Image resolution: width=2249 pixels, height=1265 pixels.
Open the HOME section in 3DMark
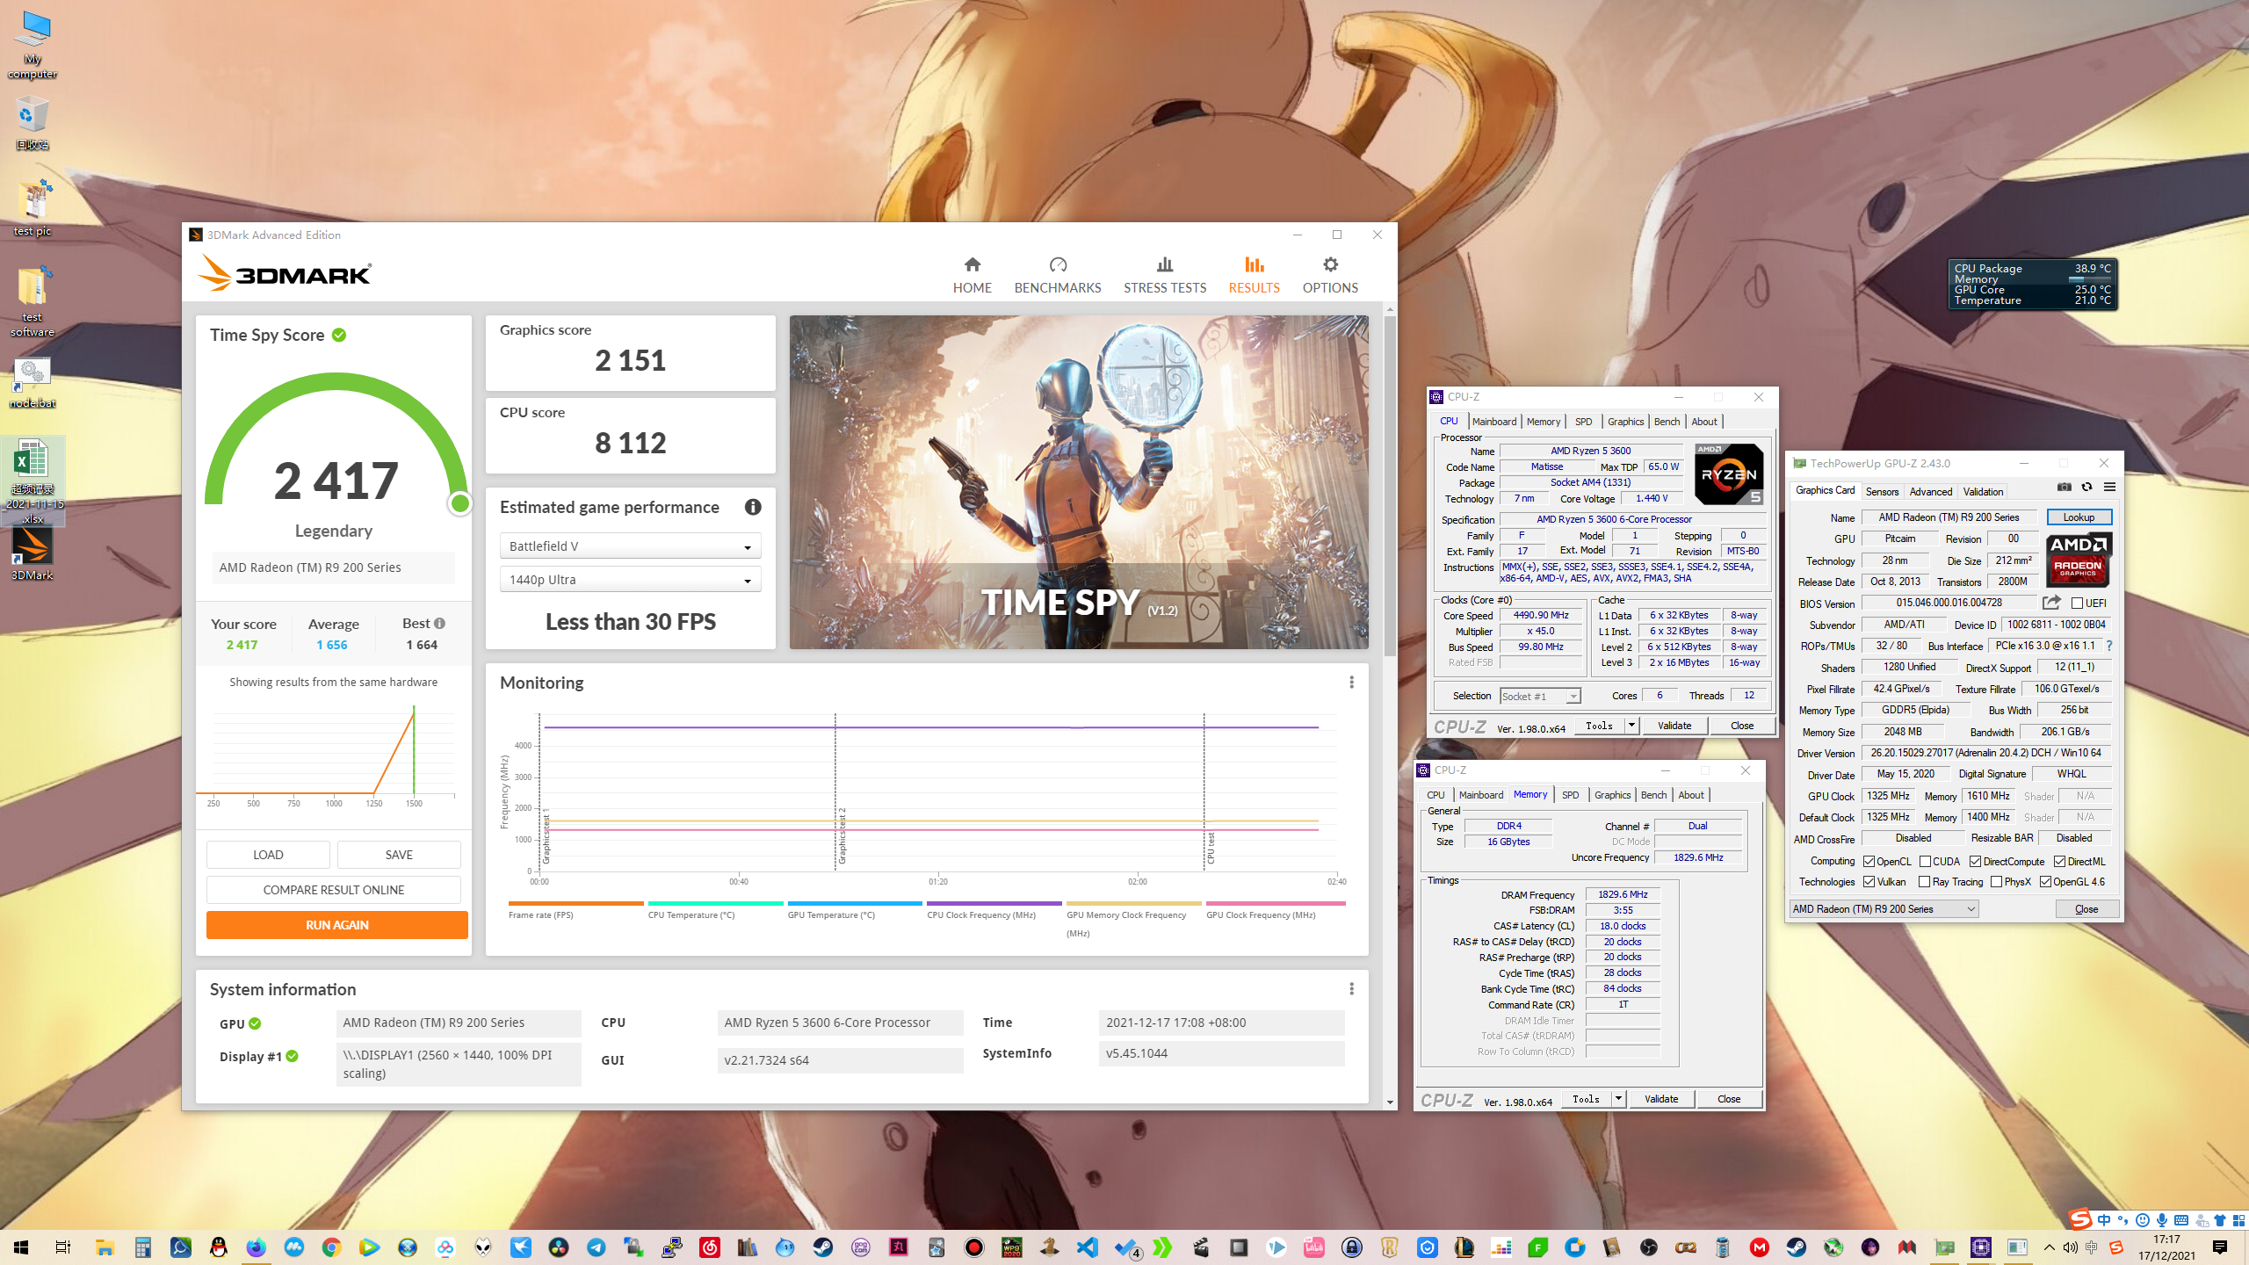972,275
